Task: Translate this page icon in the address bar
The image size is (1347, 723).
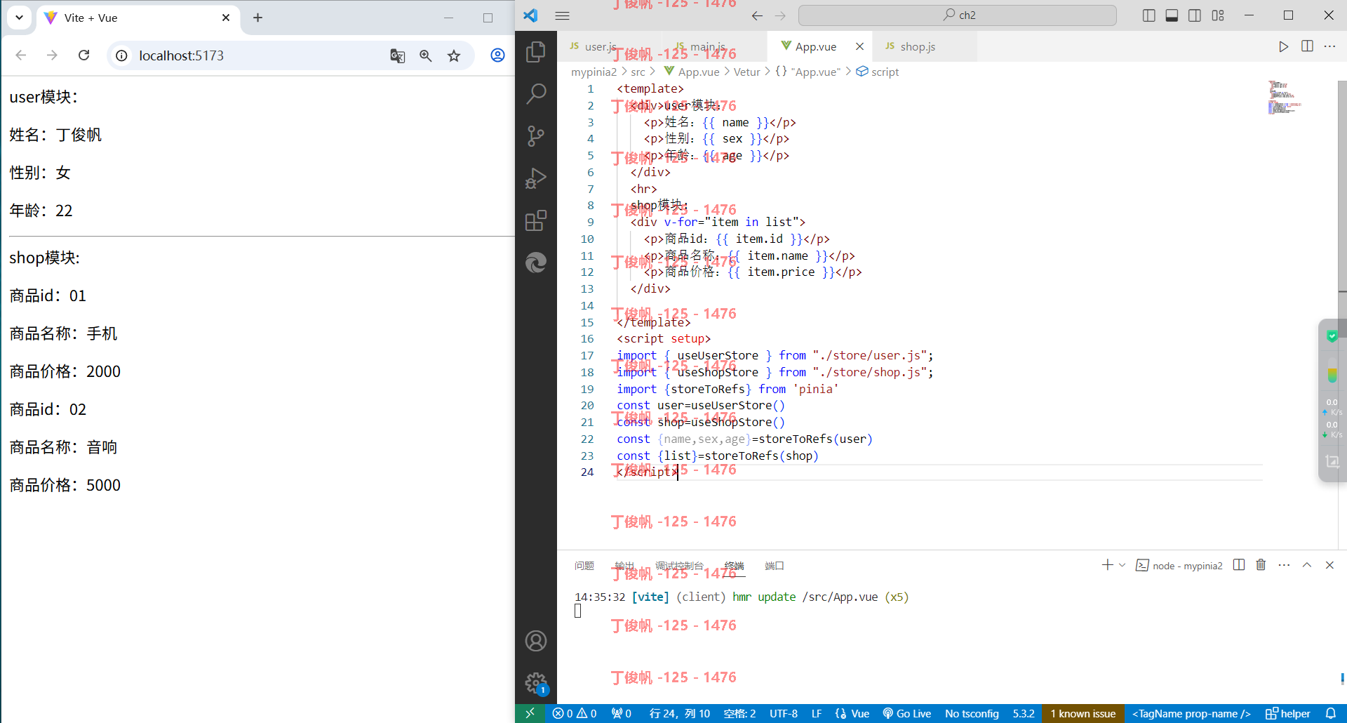Action: click(x=397, y=55)
